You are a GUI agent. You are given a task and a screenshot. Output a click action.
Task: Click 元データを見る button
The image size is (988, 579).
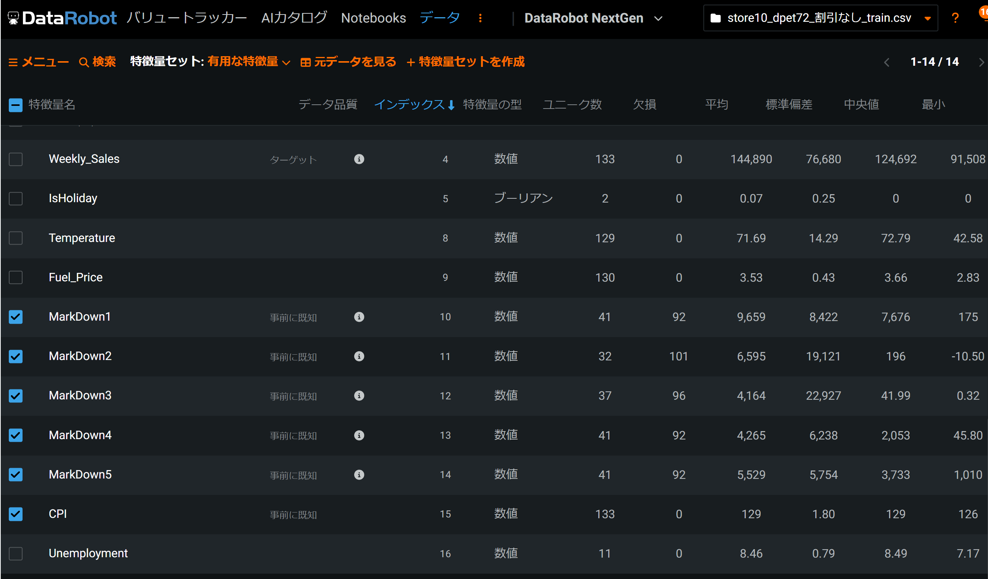click(348, 62)
